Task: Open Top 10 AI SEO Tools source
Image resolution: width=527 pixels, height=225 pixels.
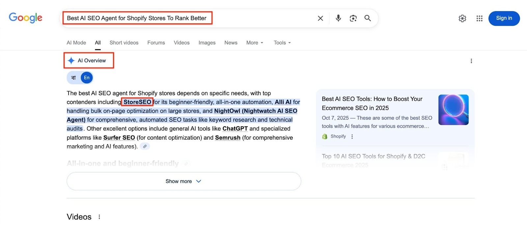Action: click(x=374, y=161)
